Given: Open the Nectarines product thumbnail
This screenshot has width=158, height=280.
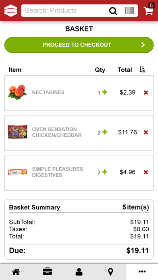Looking at the screenshot, I should [x=17, y=92].
